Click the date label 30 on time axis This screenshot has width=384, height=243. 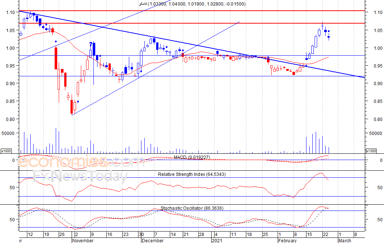tap(141, 235)
